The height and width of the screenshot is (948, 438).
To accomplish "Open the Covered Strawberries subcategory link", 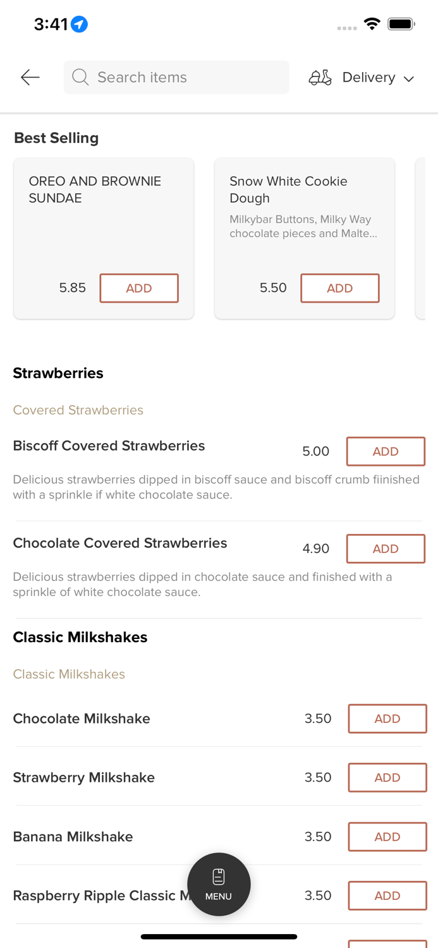I will point(78,410).
